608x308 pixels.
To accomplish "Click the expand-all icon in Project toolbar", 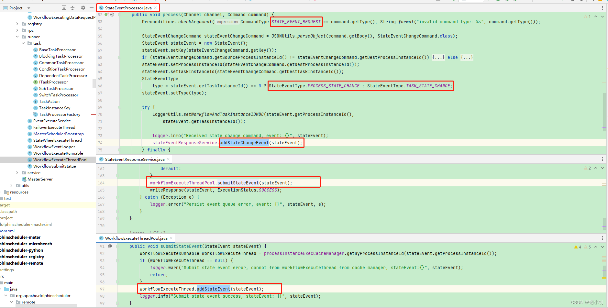I will pyautogui.click(x=63, y=8).
